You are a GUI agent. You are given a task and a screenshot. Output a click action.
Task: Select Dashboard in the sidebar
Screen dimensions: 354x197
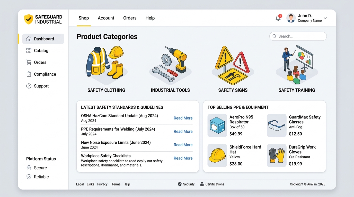coord(43,39)
